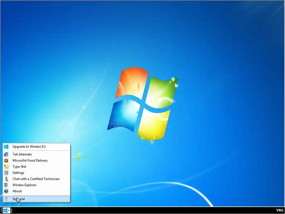Viewport: 285px width, 214px height.
Task: Open the Settings menu entry
Action: (36, 173)
